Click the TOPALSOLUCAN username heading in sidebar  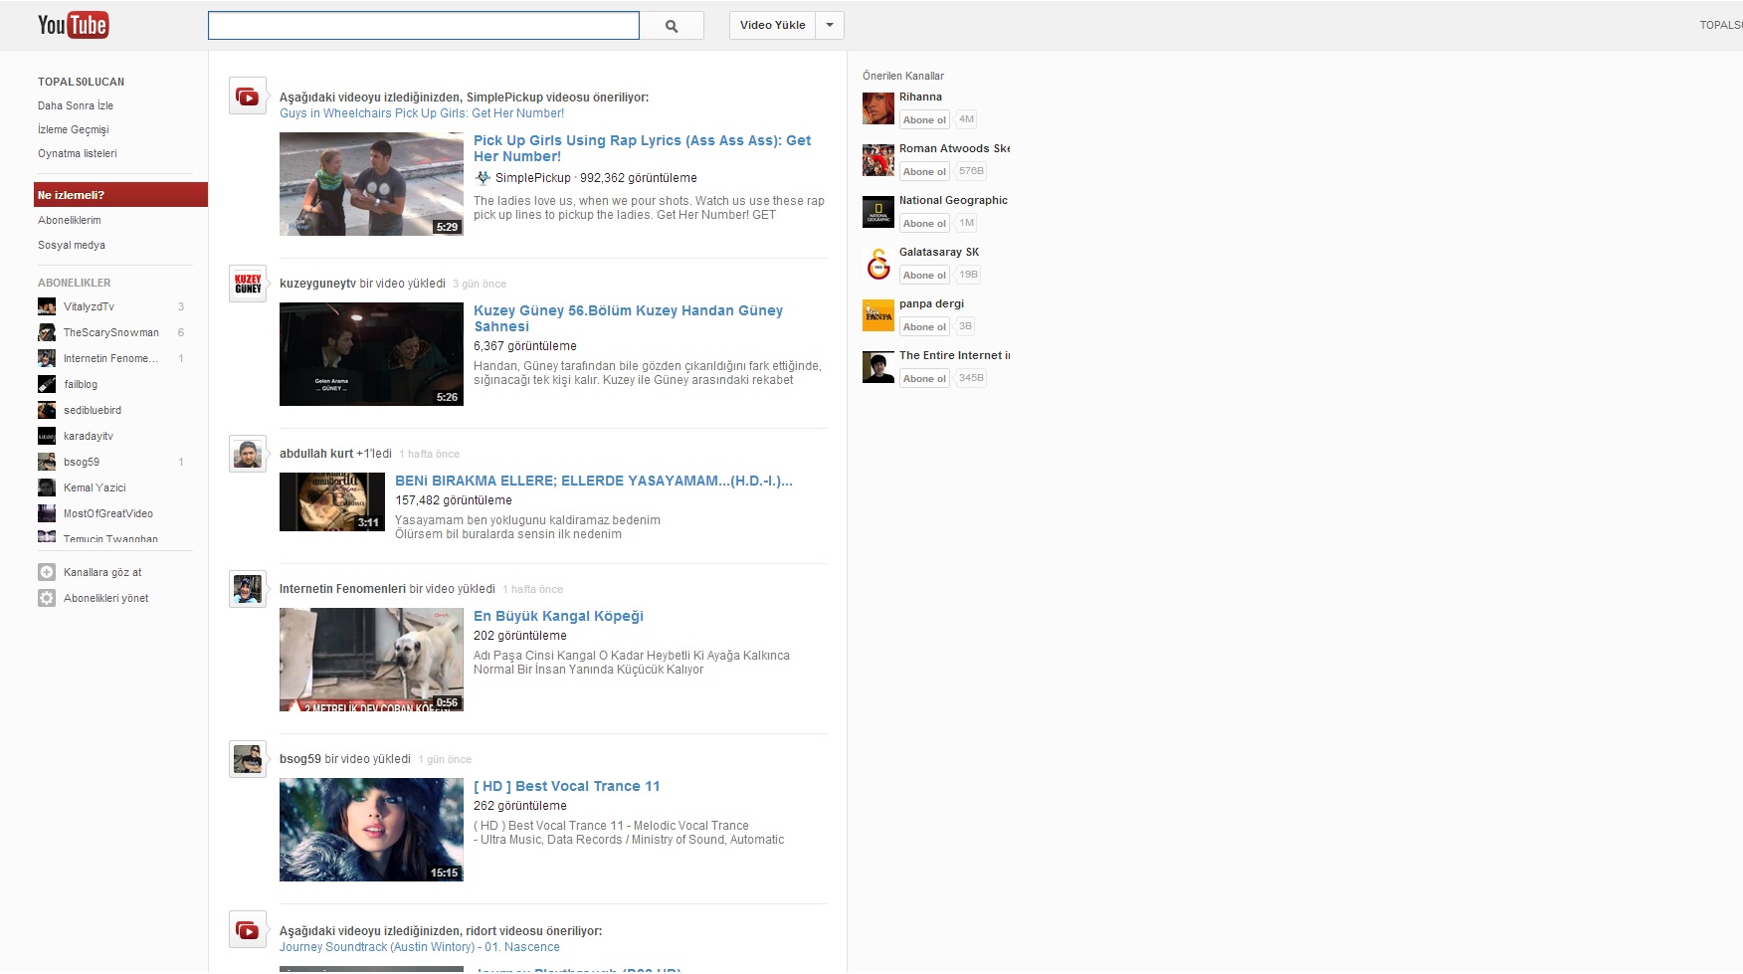[82, 82]
